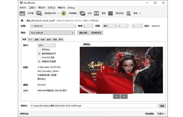Click the HandBrake logo in title bar
The height and width of the screenshot is (117, 183).
21,3
